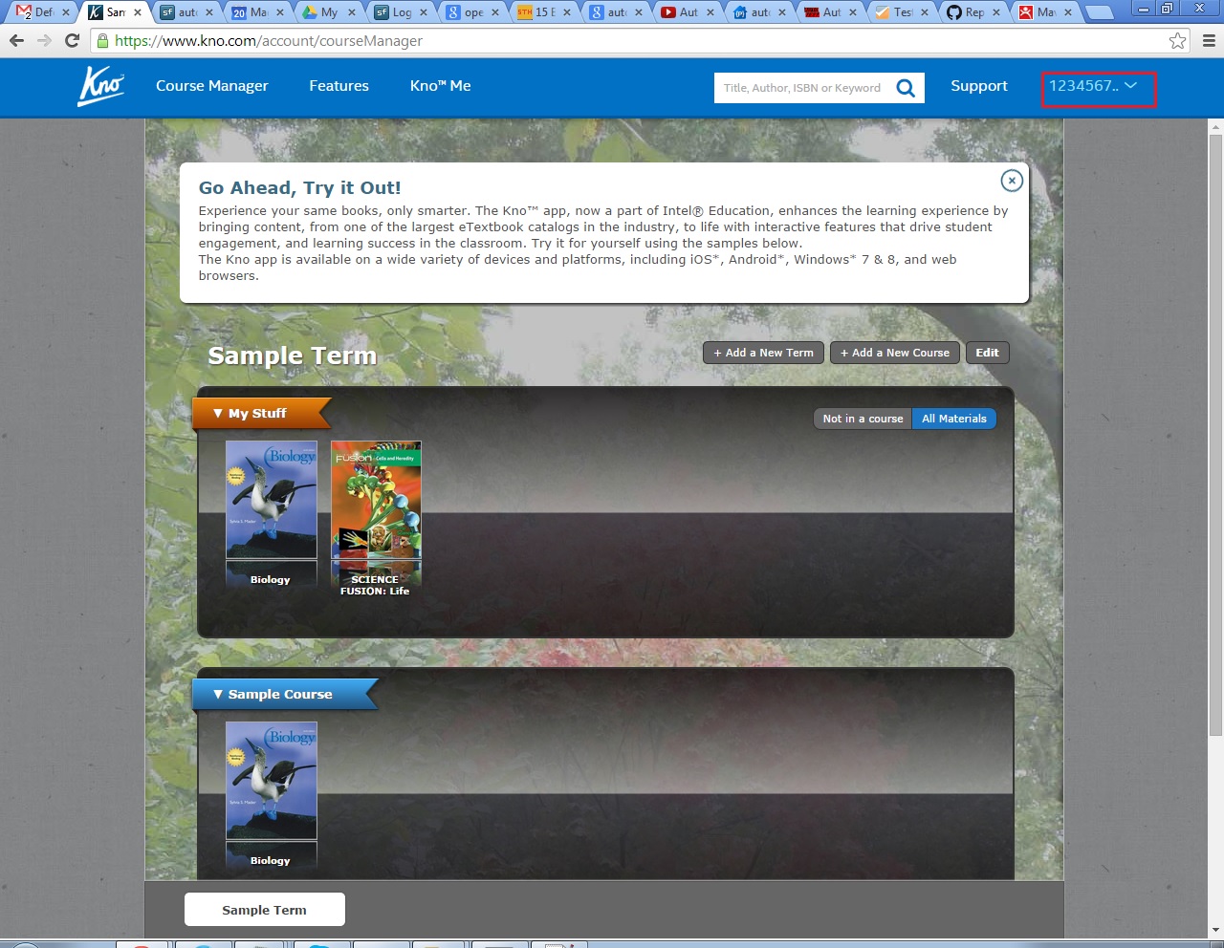The height and width of the screenshot is (948, 1224).
Task: Click the Title, Author, ISBN search field
Action: [x=802, y=88]
